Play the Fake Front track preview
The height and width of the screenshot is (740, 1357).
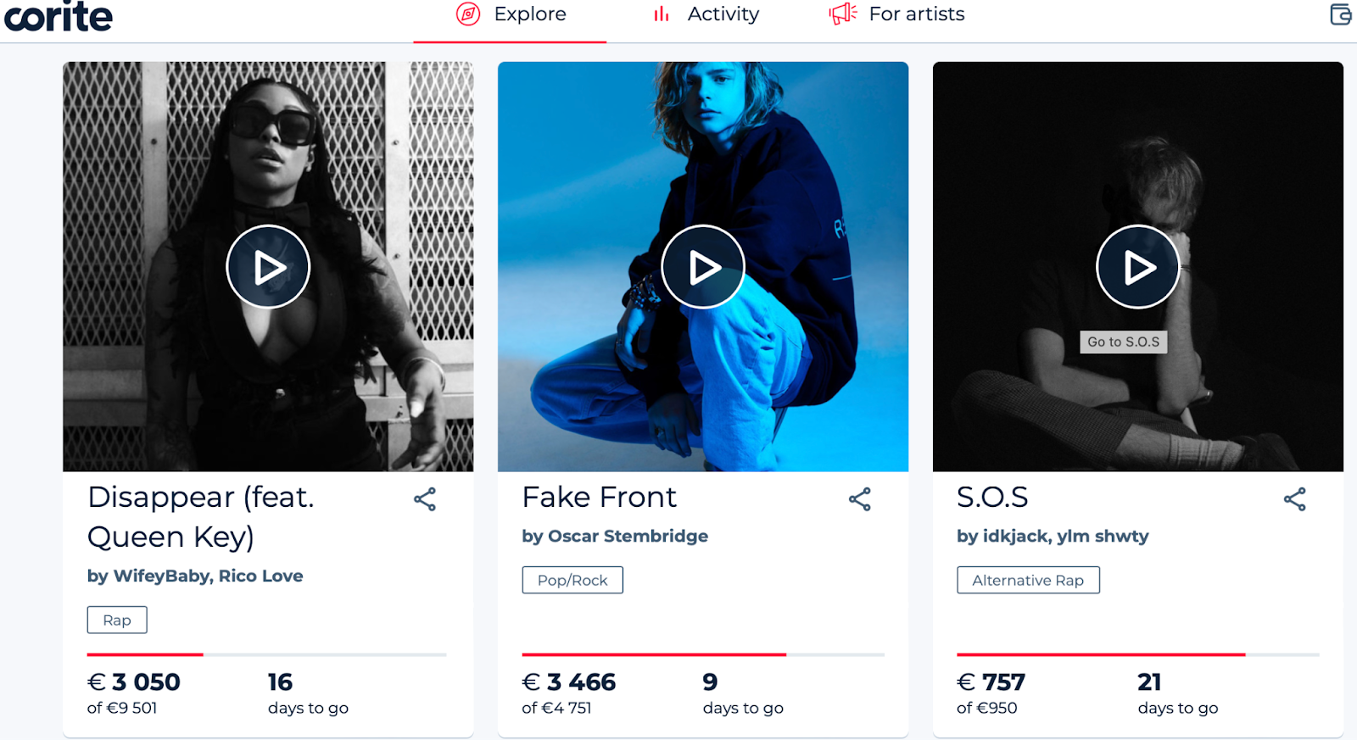[703, 267]
